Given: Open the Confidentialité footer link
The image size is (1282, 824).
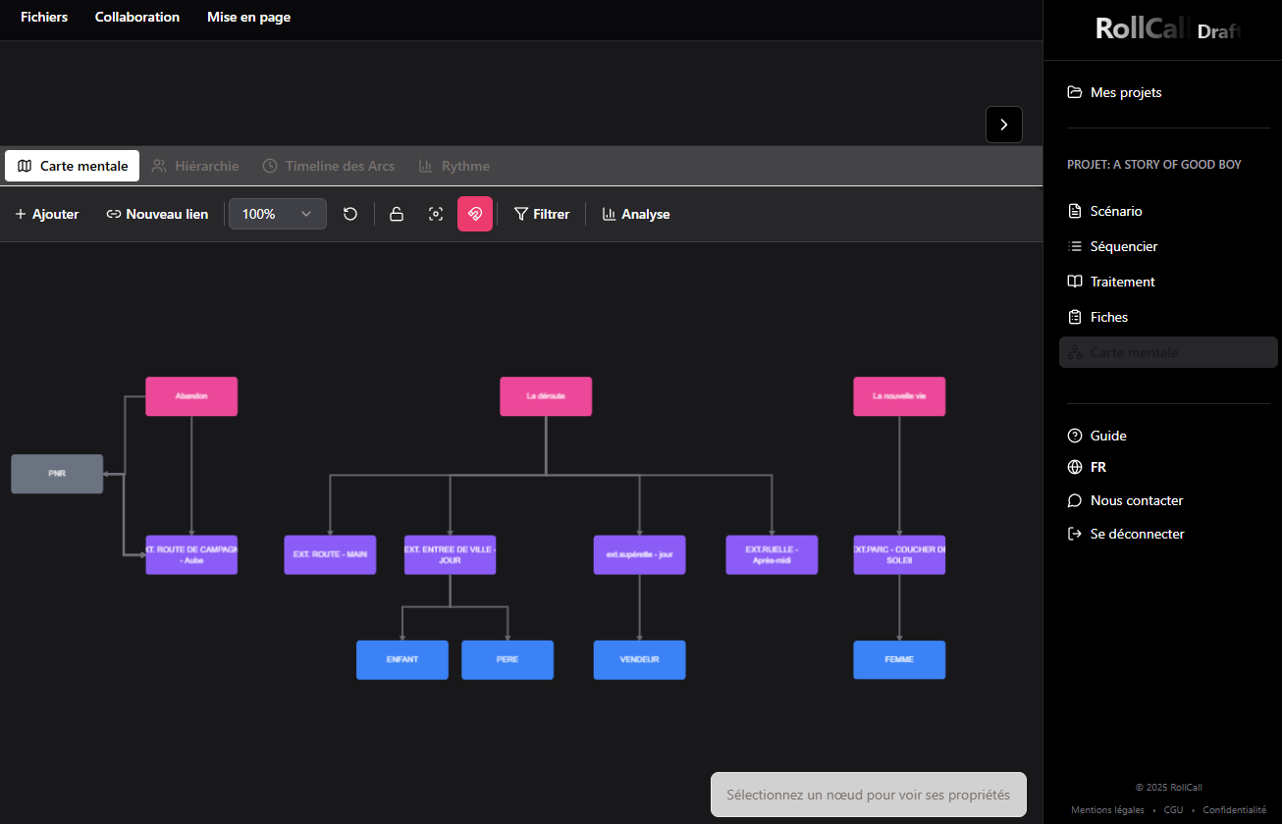Looking at the screenshot, I should [1234, 810].
